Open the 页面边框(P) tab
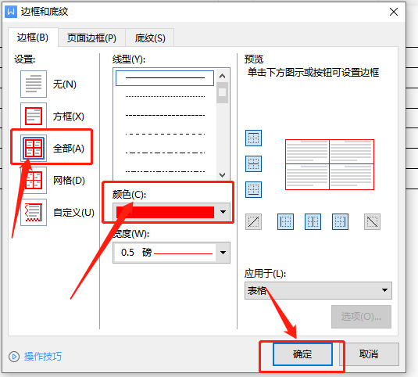 point(91,38)
